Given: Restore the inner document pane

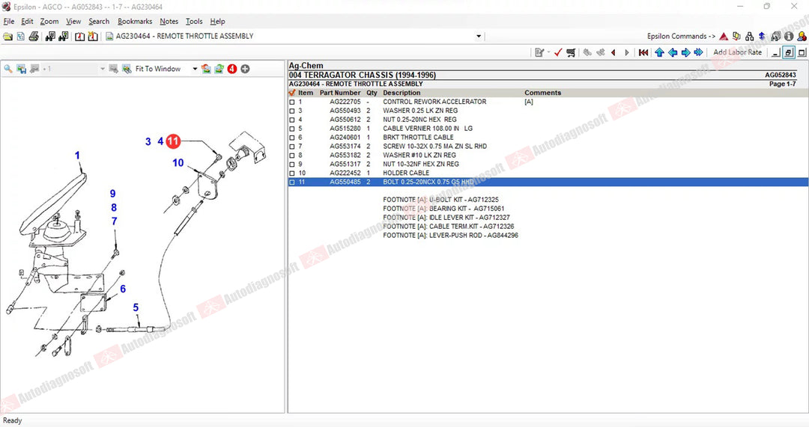Looking at the screenshot, I should [x=788, y=52].
